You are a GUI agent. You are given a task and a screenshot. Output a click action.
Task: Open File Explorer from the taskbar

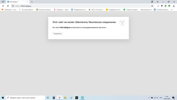click(x=65, y=98)
